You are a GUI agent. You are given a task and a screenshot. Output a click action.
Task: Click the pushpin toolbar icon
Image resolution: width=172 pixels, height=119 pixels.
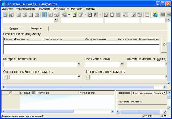pyautogui.click(x=96, y=15)
